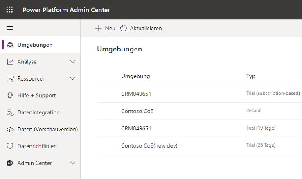Click the 'Default' type cell
302x179 pixels.
[254, 111]
